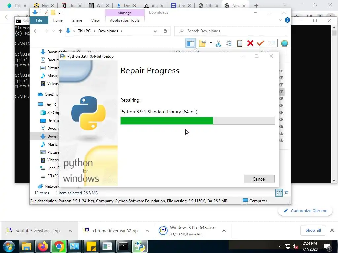The height and width of the screenshot is (253, 338).
Task: Open folder options icon in Explorer toolbar
Action: pos(203,43)
